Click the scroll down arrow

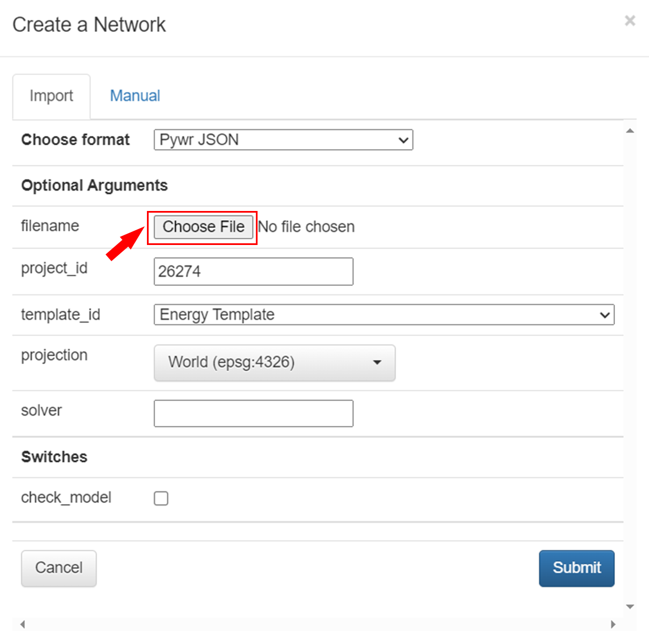630,607
